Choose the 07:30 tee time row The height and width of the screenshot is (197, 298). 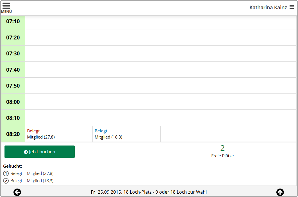click(x=161, y=53)
